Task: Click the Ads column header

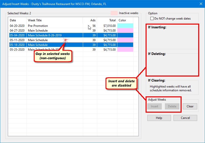Action: click(93, 20)
